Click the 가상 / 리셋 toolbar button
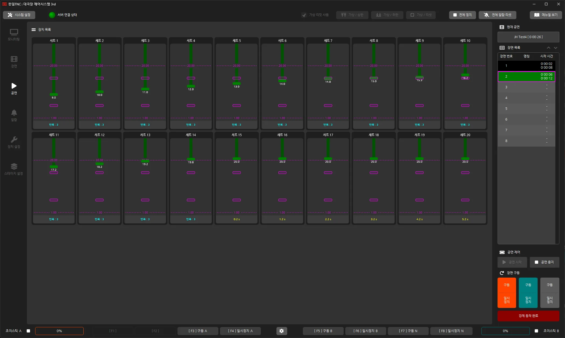565x338 pixels. click(421, 15)
